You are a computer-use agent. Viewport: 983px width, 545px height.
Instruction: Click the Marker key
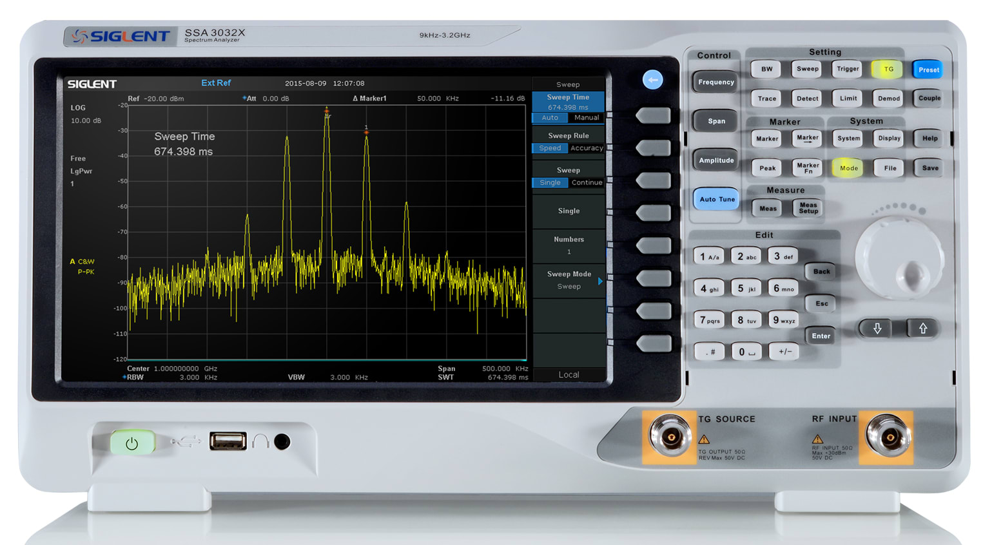[x=767, y=139]
